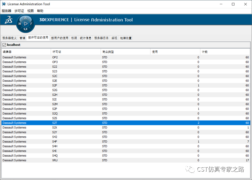
Task: Select the S2X license row
Action: (126, 127)
